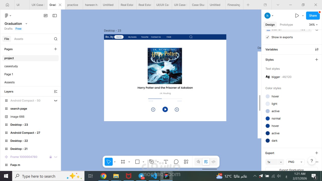Select the light color style

(271, 104)
